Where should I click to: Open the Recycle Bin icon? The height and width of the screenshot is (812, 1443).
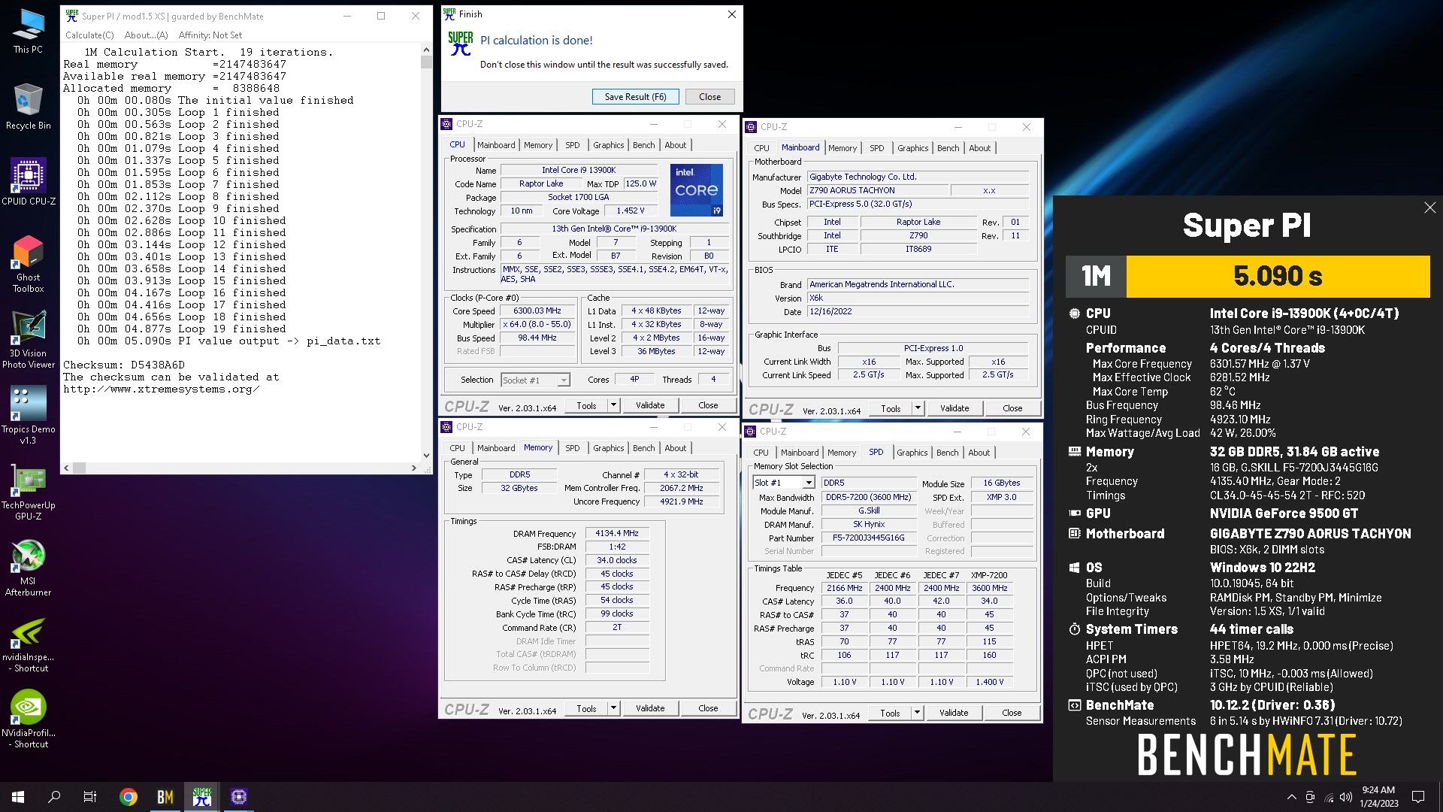pyautogui.click(x=28, y=107)
